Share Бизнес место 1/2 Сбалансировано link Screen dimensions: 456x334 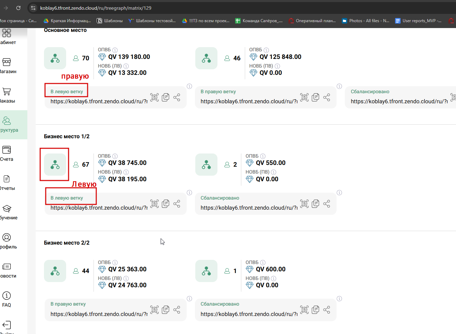point(327,204)
